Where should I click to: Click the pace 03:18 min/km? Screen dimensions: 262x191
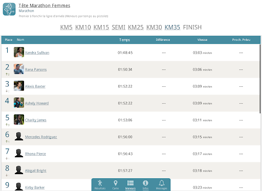tap(202, 171)
